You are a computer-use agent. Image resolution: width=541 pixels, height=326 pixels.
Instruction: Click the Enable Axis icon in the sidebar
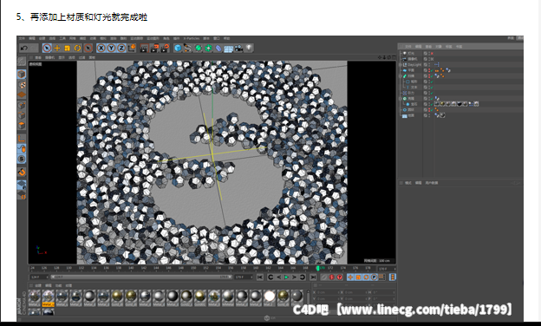[22, 139]
